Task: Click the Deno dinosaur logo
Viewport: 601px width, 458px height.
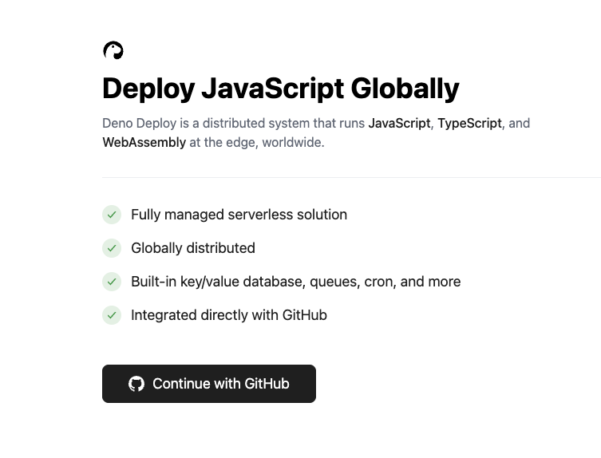Action: pyautogui.click(x=113, y=50)
